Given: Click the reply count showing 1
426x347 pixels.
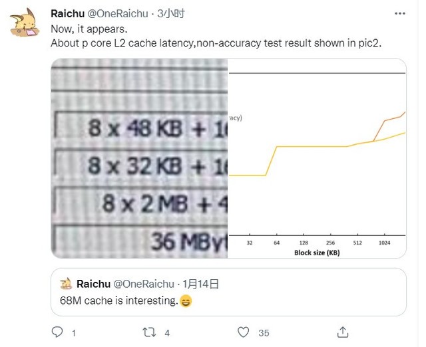Looking at the screenshot, I should 74,332.
